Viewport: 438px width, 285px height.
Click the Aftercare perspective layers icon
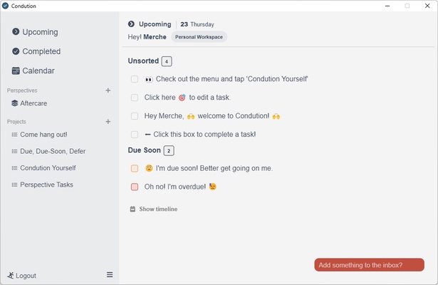coord(14,103)
